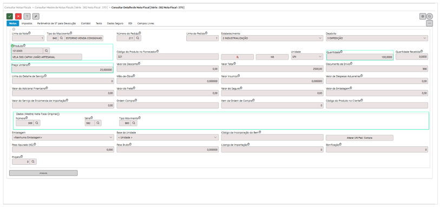Image resolution: width=440 pixels, height=207 pixels.
Task: Open the Dados Seguro tab
Action: [x=115, y=24]
